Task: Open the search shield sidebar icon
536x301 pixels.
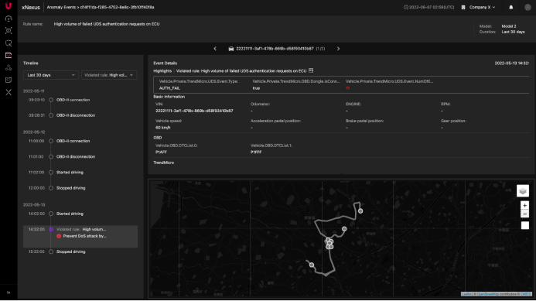Action: pos(9,43)
